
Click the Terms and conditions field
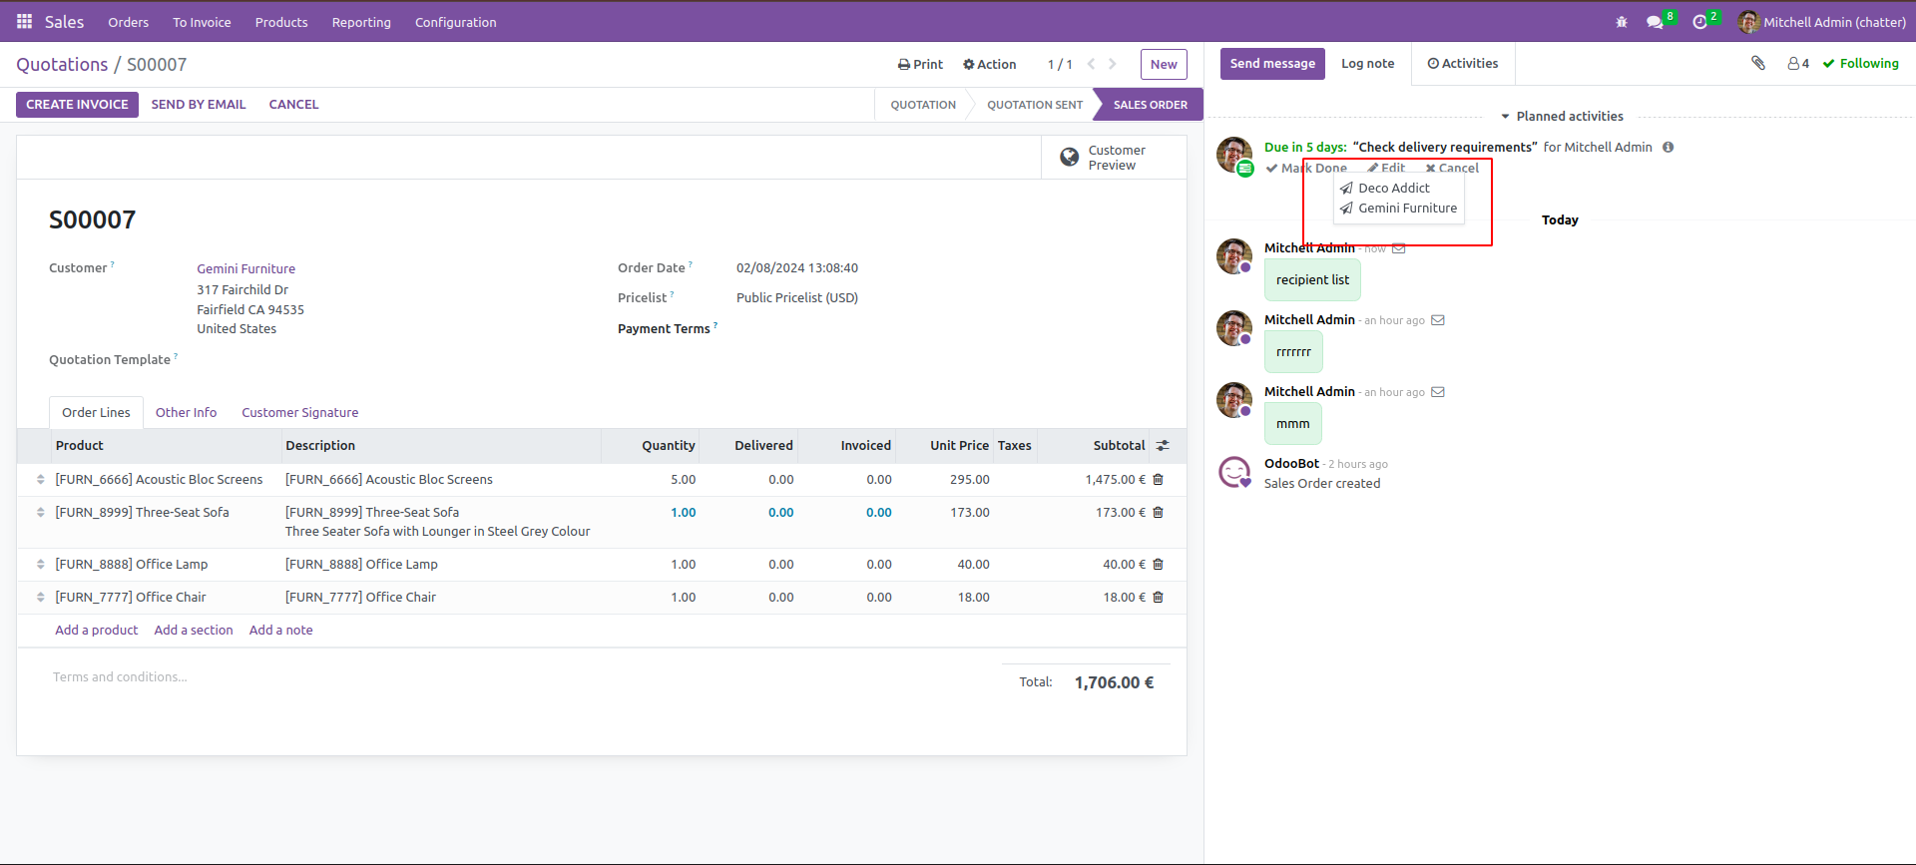tap(121, 677)
